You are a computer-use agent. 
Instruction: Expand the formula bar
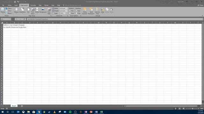pyautogui.click(x=202, y=19)
